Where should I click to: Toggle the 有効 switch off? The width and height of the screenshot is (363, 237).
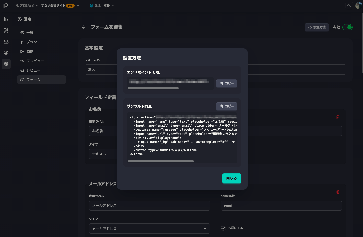[x=347, y=27]
